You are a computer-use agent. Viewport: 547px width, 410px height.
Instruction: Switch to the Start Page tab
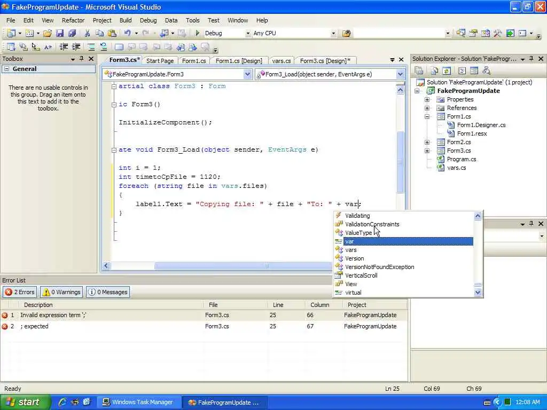tap(160, 61)
